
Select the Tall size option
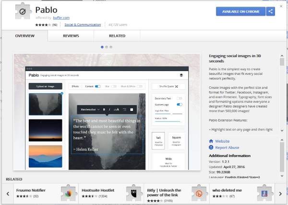tap(158, 141)
